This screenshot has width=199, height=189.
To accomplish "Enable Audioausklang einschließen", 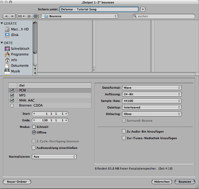I will [34, 148].
